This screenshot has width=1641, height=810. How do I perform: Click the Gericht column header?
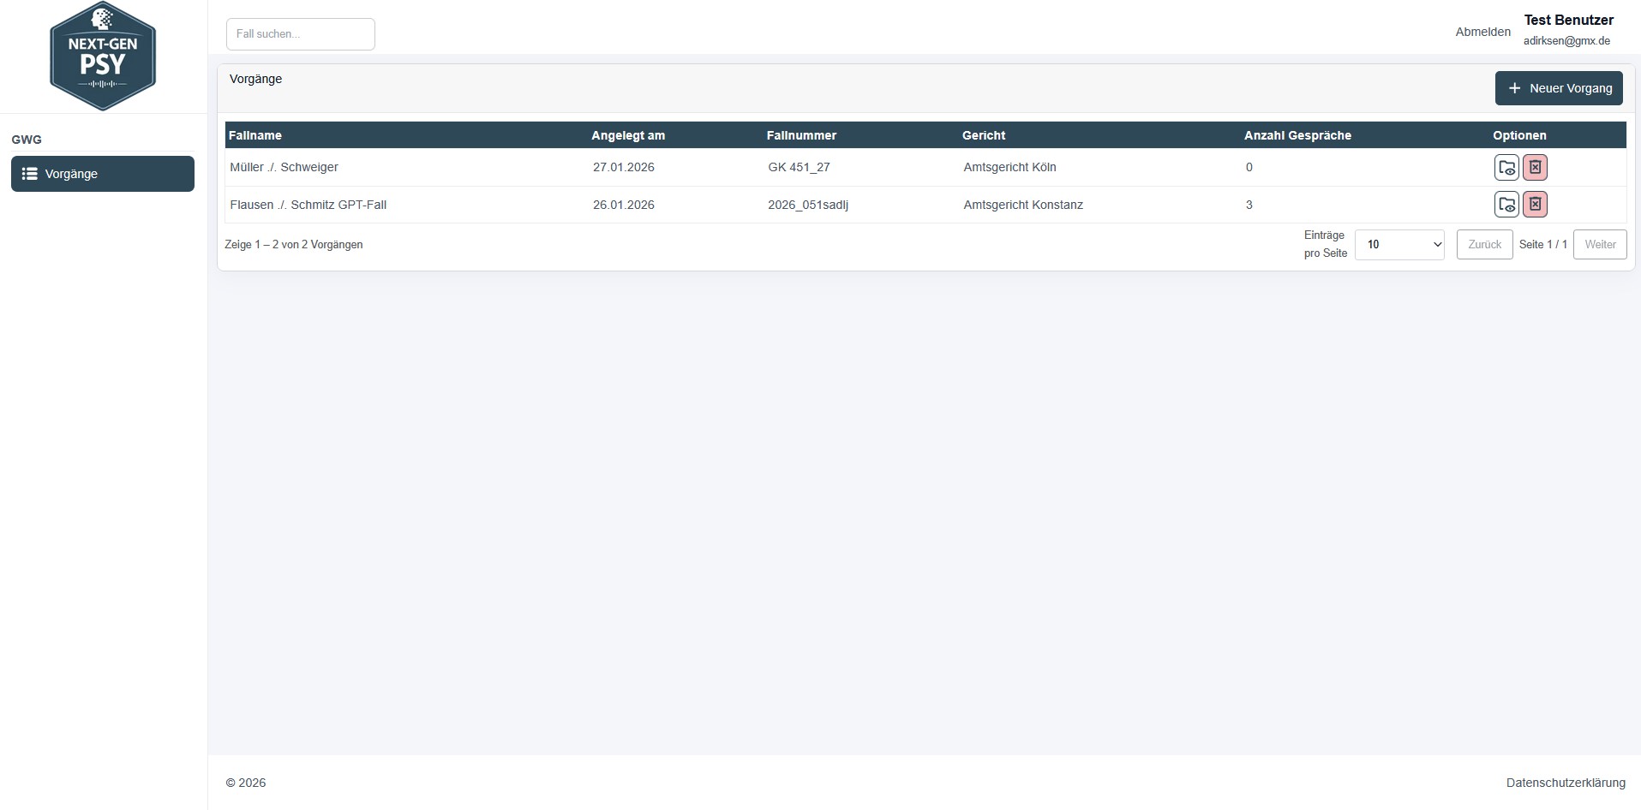click(x=983, y=135)
